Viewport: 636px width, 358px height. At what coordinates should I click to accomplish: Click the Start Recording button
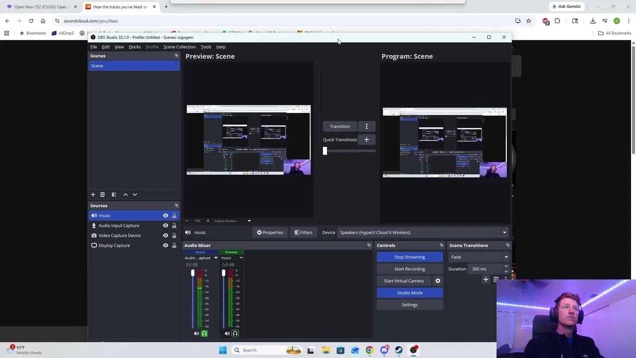[x=409, y=269]
